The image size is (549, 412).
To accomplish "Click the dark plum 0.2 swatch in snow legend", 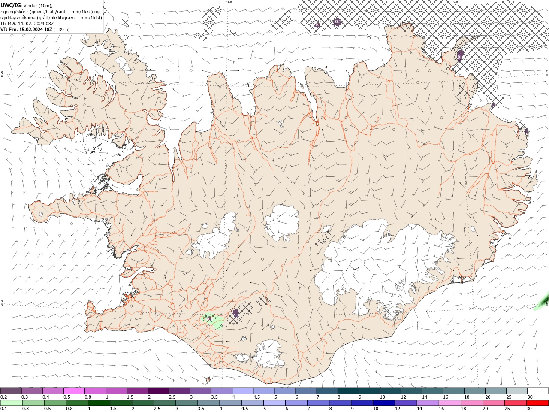I will pyautogui.click(x=11, y=391).
